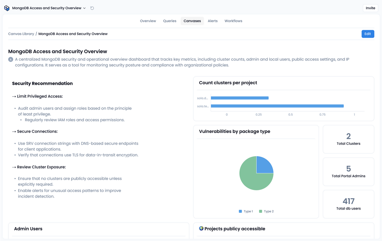
Task: Click the sola.te... bar in clusters chart
Action: coord(277,106)
